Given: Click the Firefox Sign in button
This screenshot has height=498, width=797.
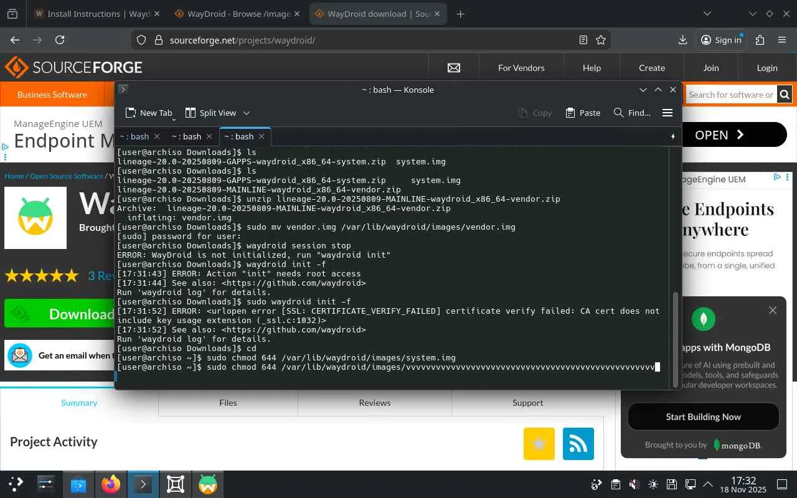Looking at the screenshot, I should point(722,40).
